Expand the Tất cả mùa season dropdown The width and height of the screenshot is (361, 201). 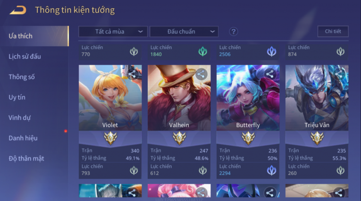coord(113,32)
